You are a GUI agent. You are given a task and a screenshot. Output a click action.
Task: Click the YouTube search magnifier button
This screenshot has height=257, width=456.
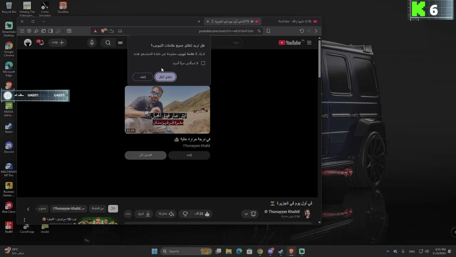[108, 43]
